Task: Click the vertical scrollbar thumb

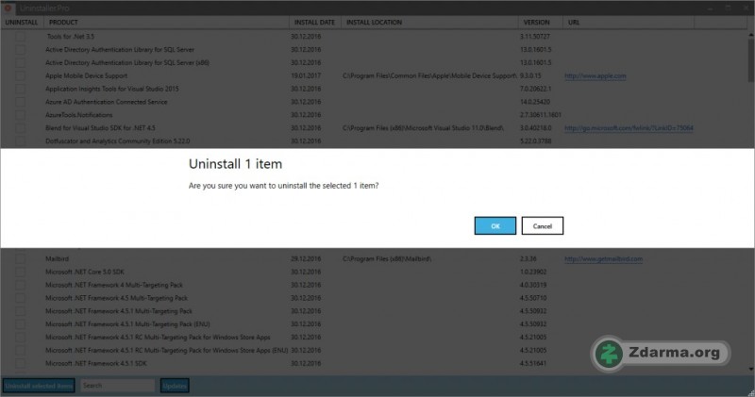Action: [750, 60]
